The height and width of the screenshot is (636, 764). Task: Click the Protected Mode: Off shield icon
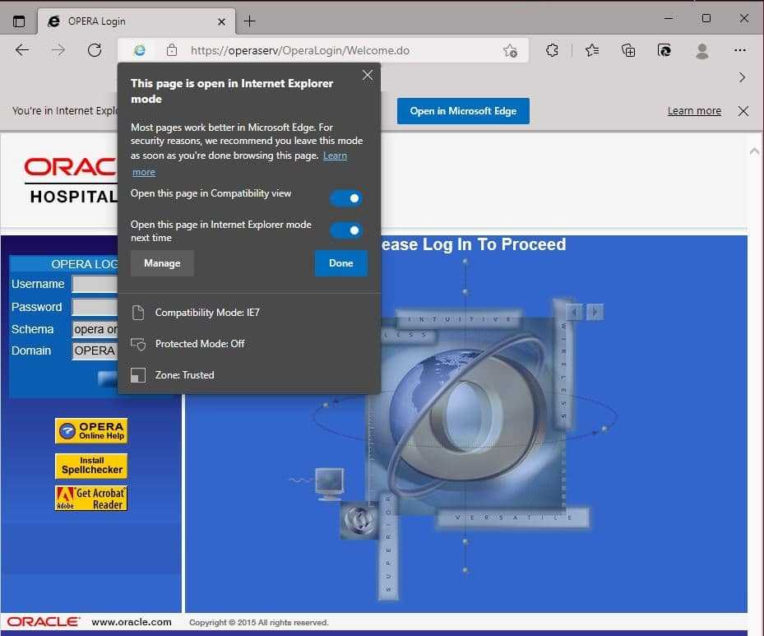[x=138, y=344]
